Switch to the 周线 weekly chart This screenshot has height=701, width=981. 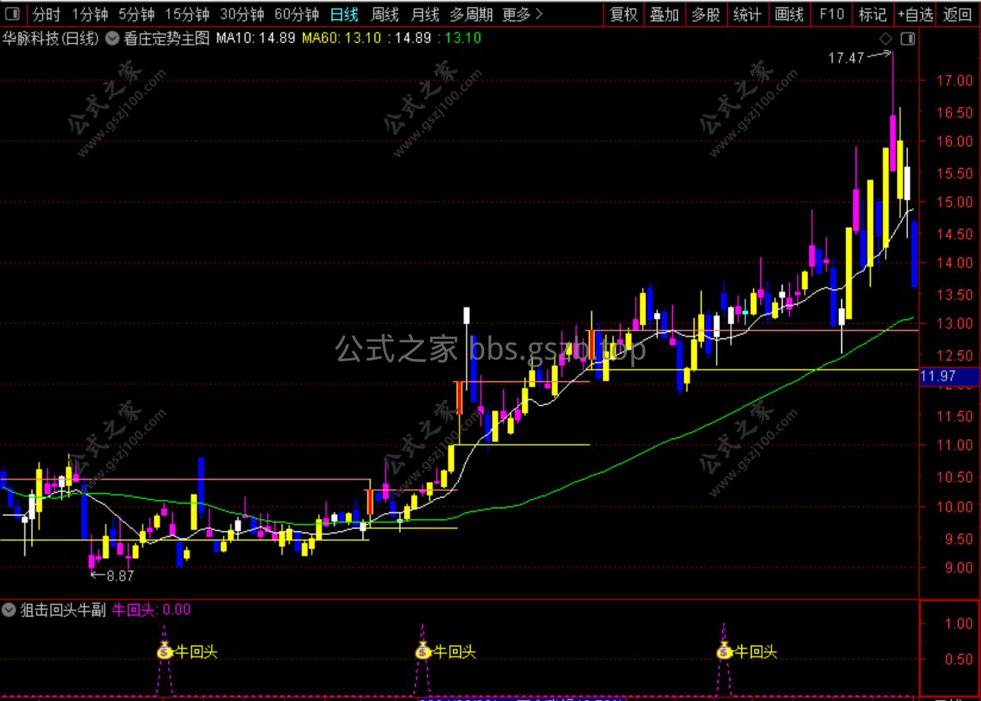(x=385, y=14)
